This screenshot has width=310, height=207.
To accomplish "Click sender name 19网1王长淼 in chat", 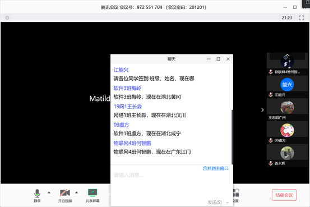I will pyautogui.click(x=128, y=107).
